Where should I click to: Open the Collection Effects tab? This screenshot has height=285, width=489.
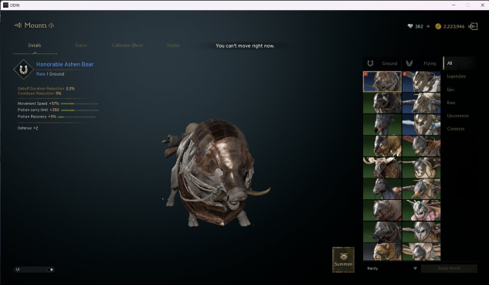(x=127, y=46)
